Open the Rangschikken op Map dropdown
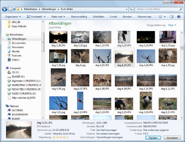The image size is (185, 142). pos(172,25)
